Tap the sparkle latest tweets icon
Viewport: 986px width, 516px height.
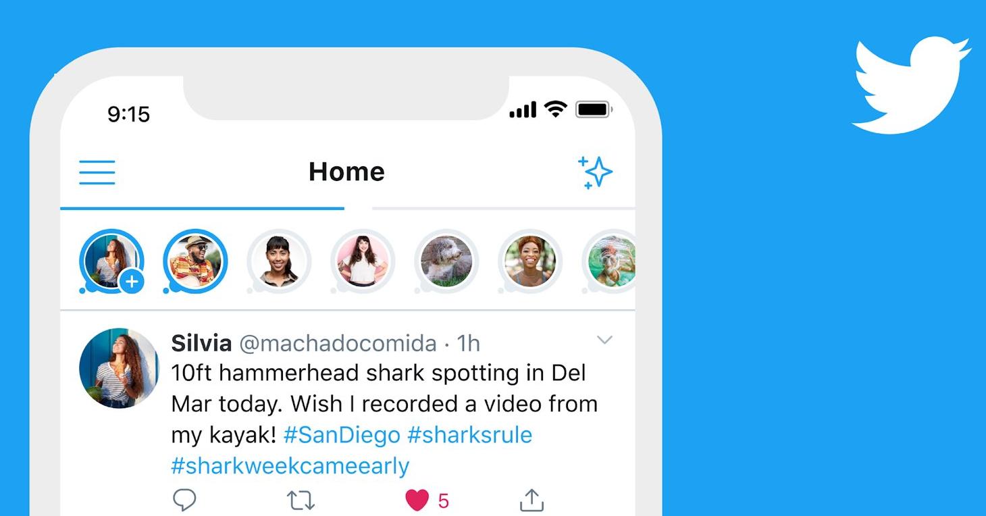(x=595, y=172)
